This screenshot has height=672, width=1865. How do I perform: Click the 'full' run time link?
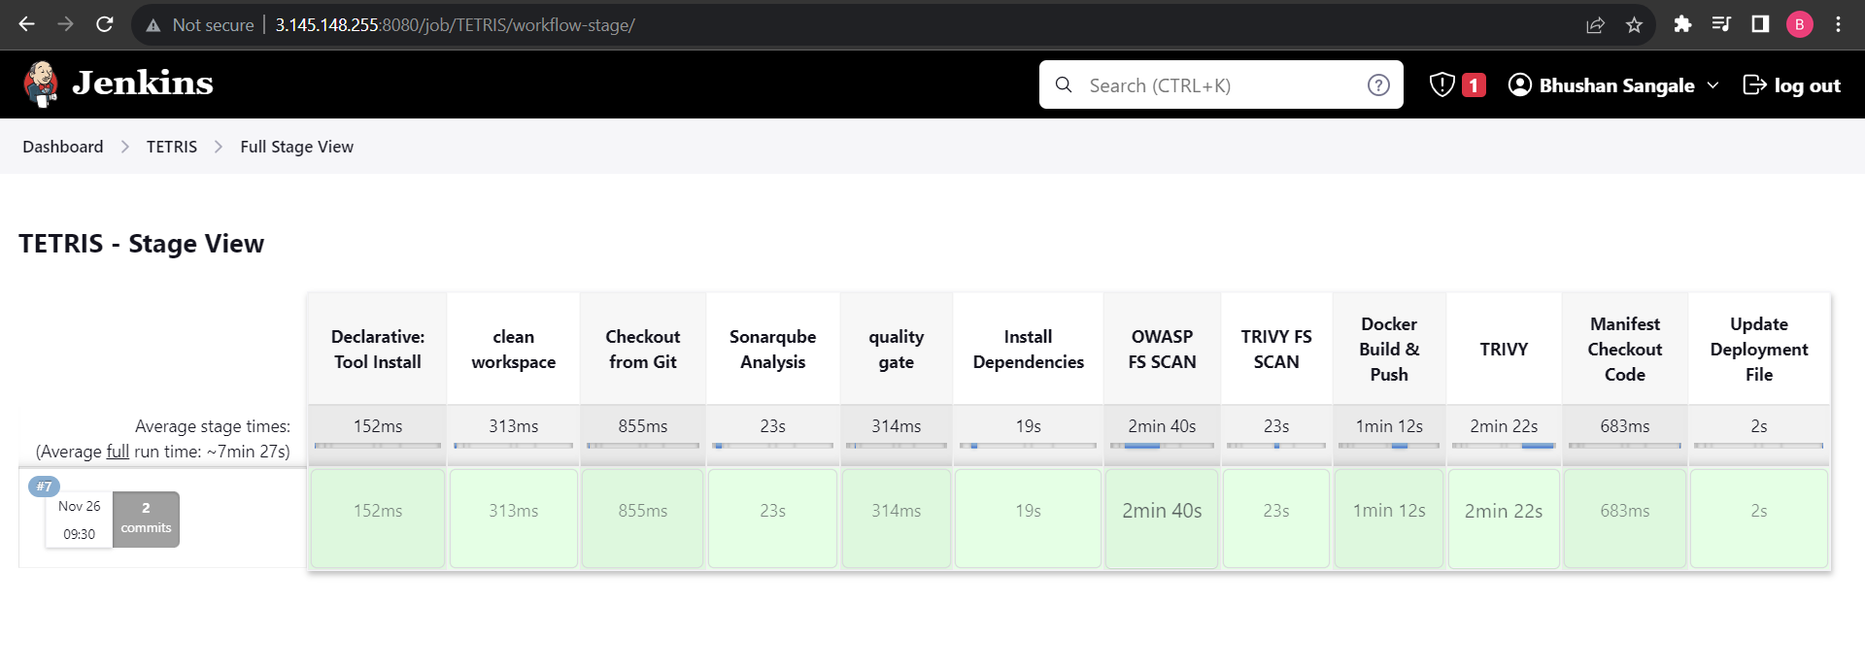(118, 452)
